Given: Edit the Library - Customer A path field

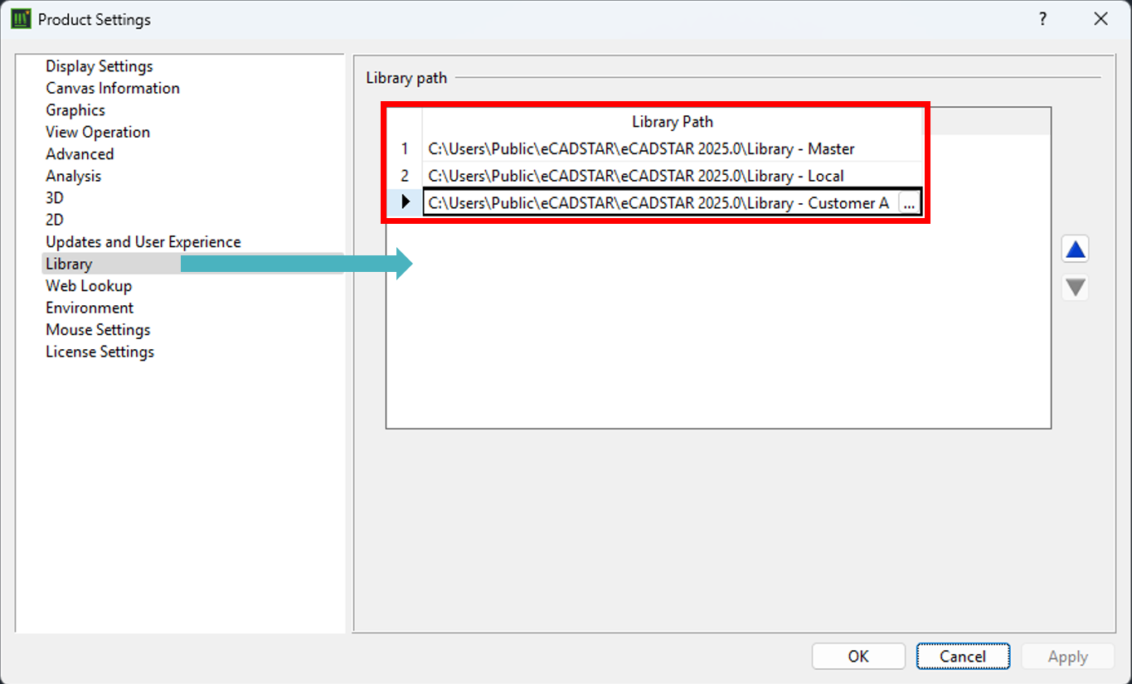Looking at the screenshot, I should point(661,203).
